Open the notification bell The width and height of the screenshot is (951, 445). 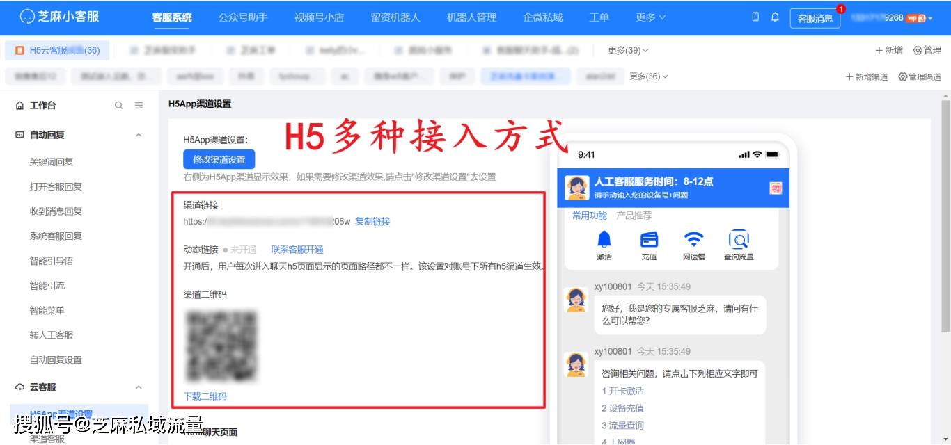point(775,17)
